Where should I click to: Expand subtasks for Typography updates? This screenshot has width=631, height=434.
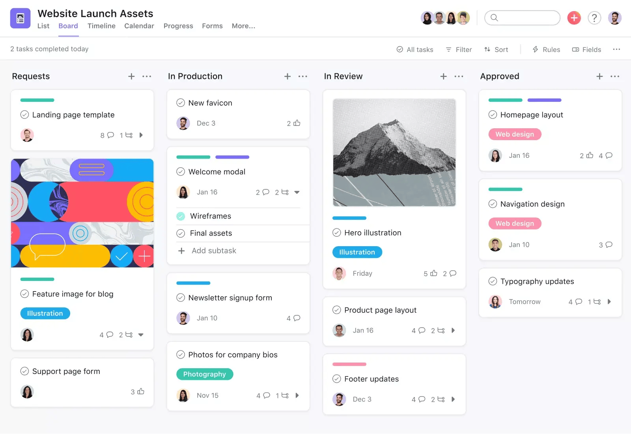pyautogui.click(x=609, y=302)
